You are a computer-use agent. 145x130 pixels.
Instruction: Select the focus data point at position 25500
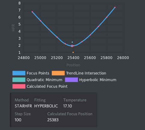[82, 42]
